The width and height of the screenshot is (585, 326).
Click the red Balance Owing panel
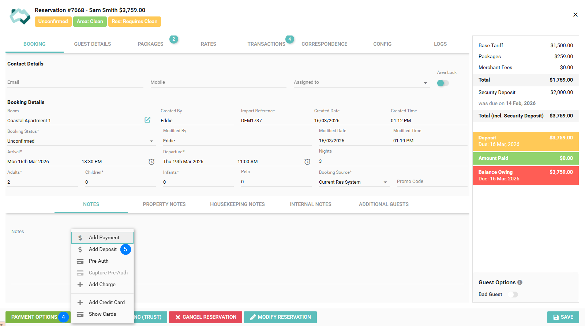pos(525,176)
